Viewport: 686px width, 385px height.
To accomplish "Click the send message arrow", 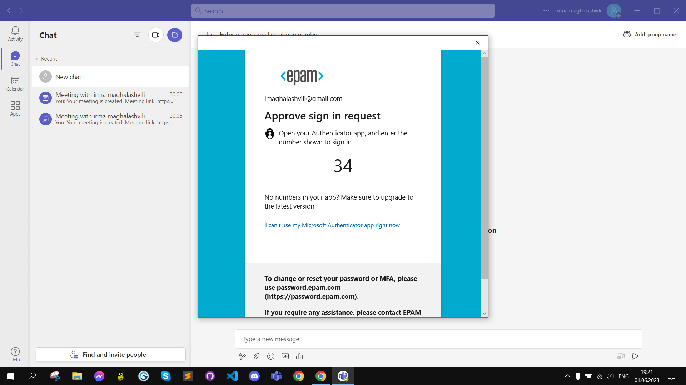I will pyautogui.click(x=635, y=356).
